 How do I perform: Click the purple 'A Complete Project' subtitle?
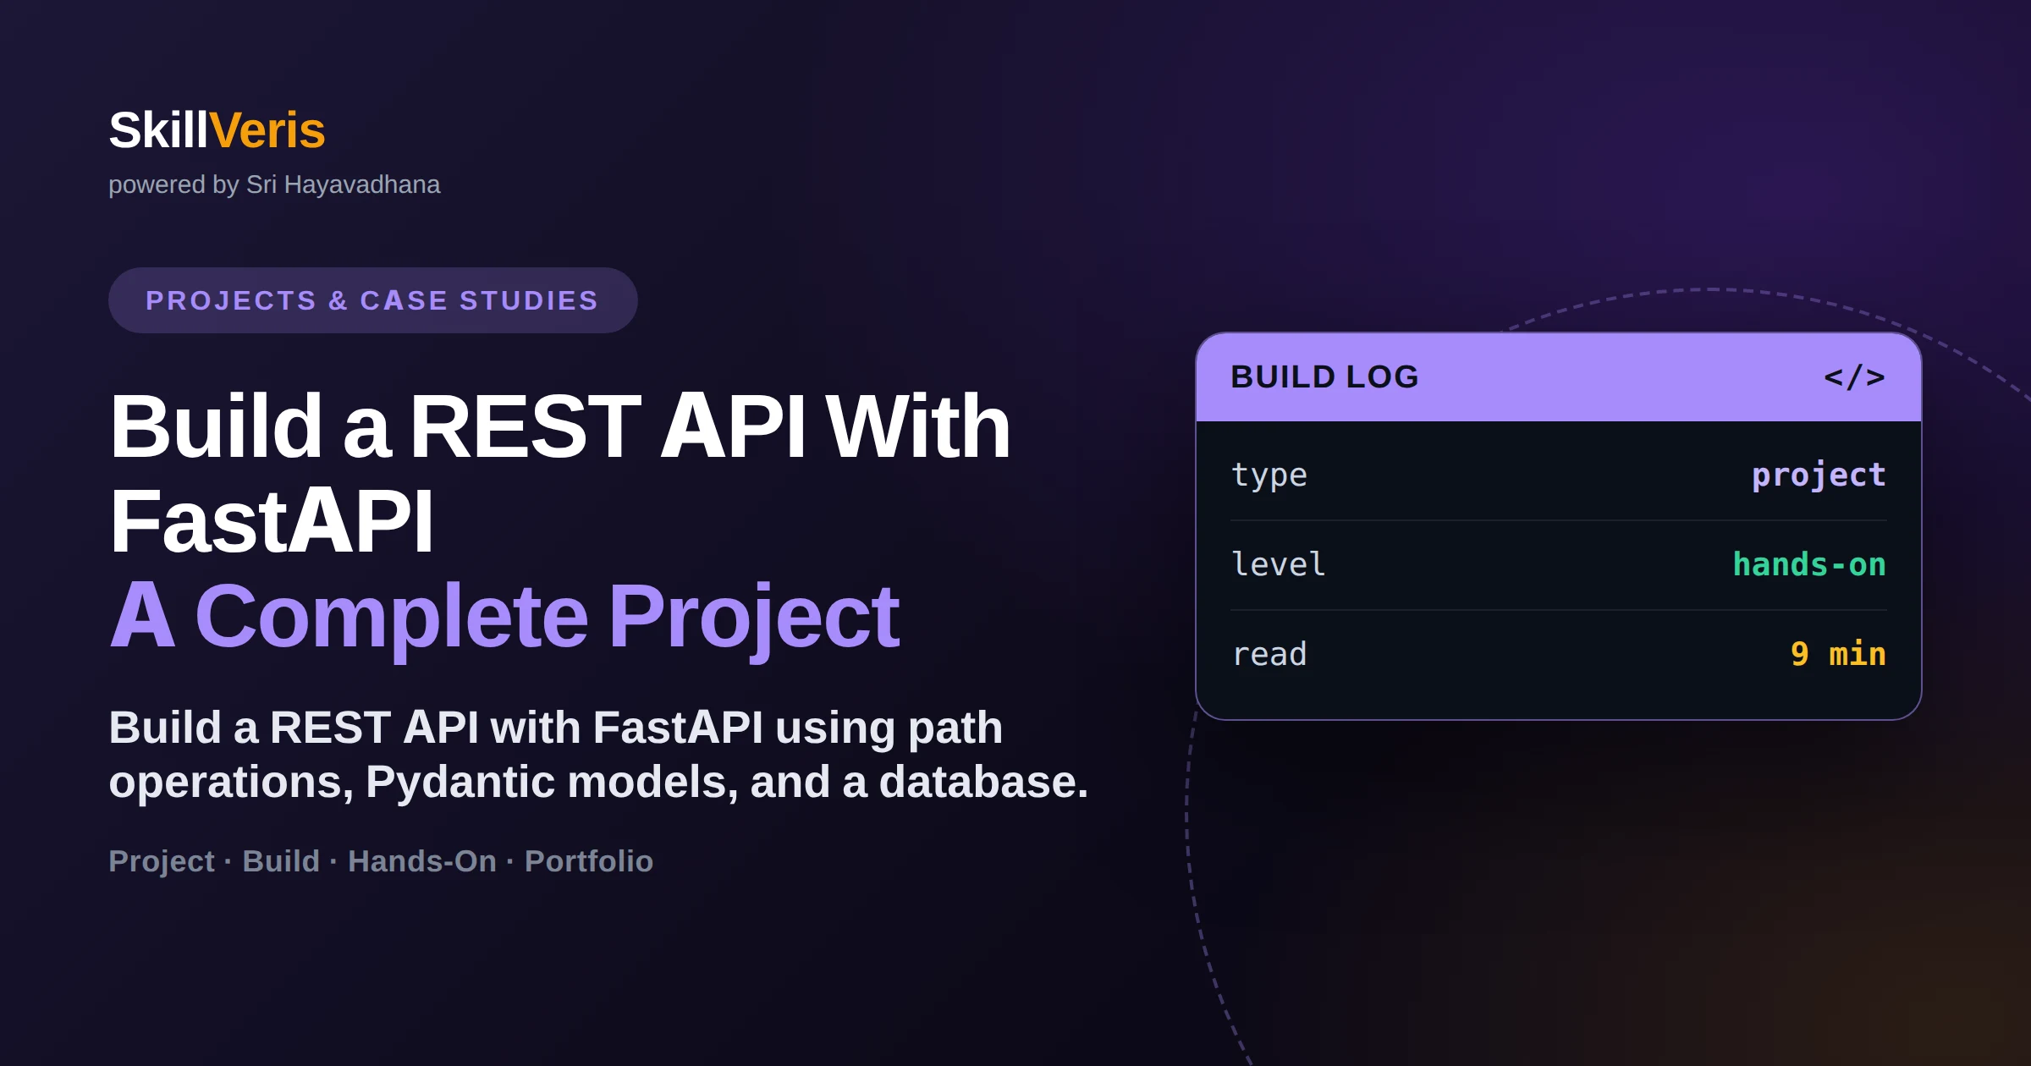click(504, 616)
